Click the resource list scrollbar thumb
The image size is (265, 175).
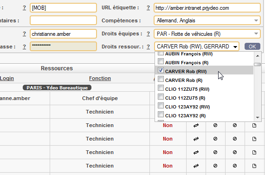click(258, 65)
